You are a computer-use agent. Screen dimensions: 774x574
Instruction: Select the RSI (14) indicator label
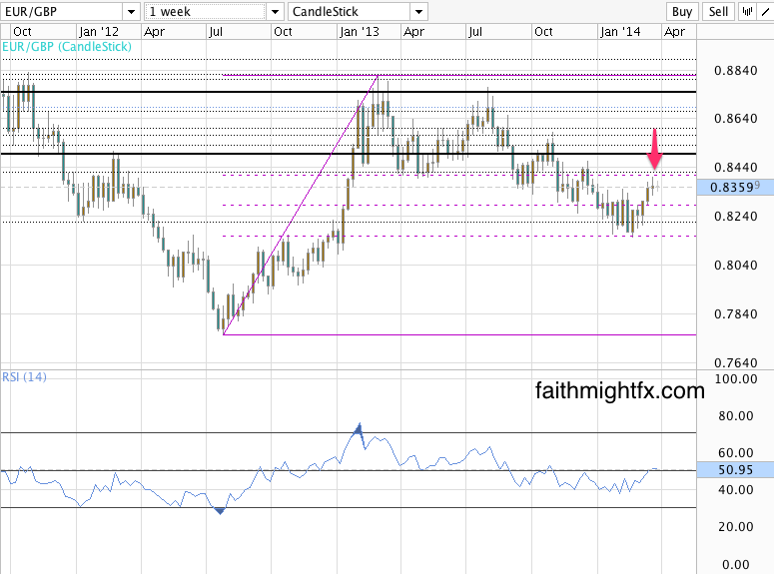coord(24,377)
